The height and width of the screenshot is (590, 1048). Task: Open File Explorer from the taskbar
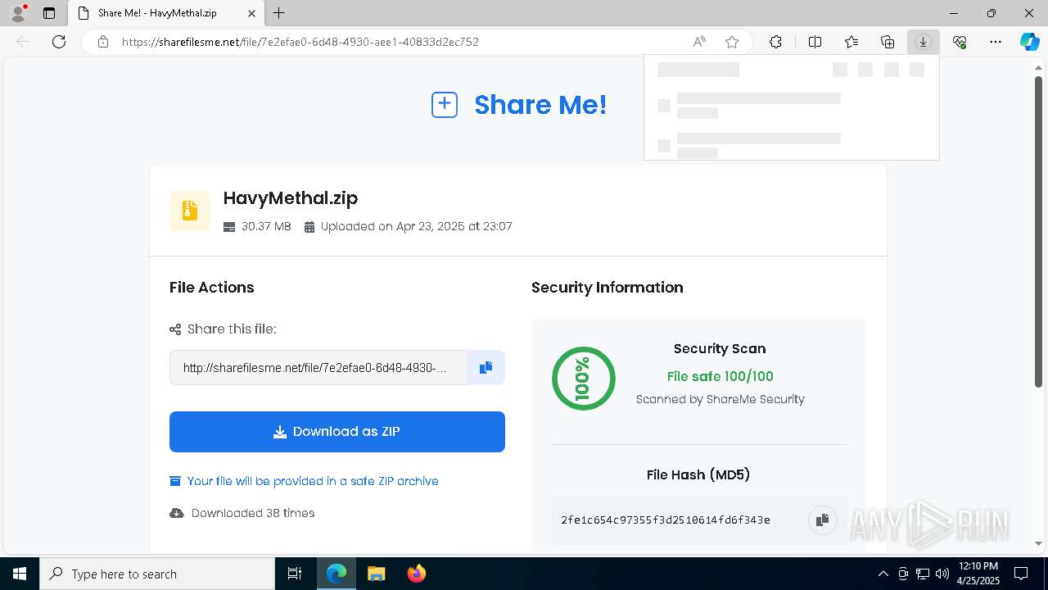[376, 574]
